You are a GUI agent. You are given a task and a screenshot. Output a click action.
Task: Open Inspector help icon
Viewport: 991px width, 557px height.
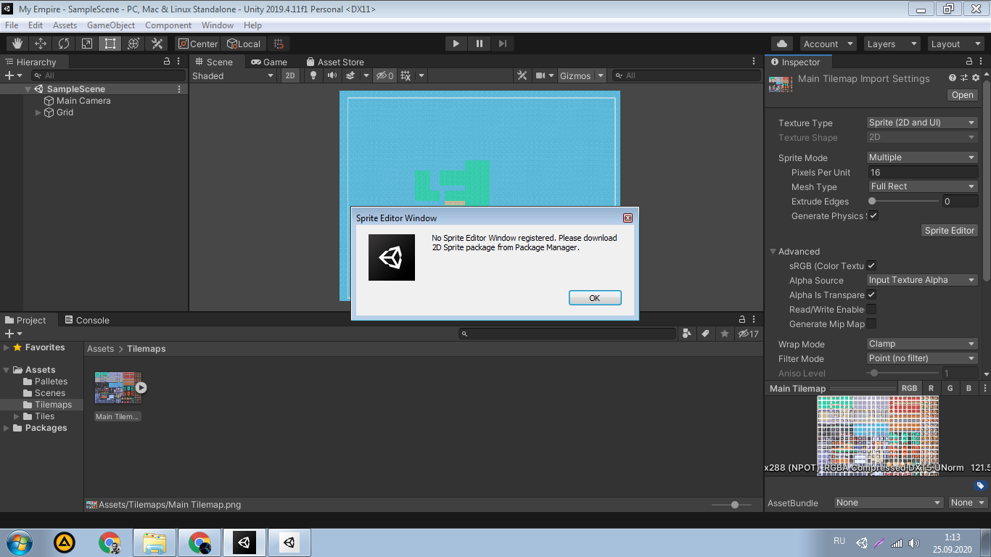click(x=953, y=78)
